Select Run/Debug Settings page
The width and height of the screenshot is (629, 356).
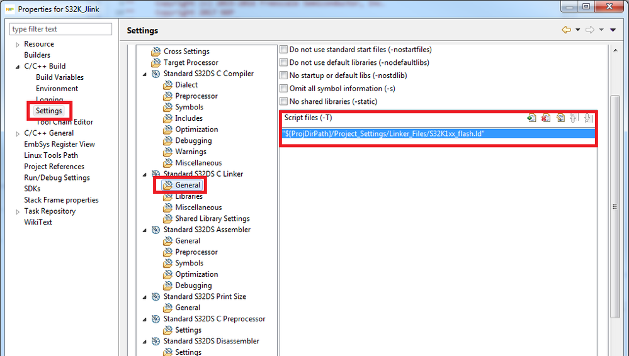pyautogui.click(x=57, y=177)
